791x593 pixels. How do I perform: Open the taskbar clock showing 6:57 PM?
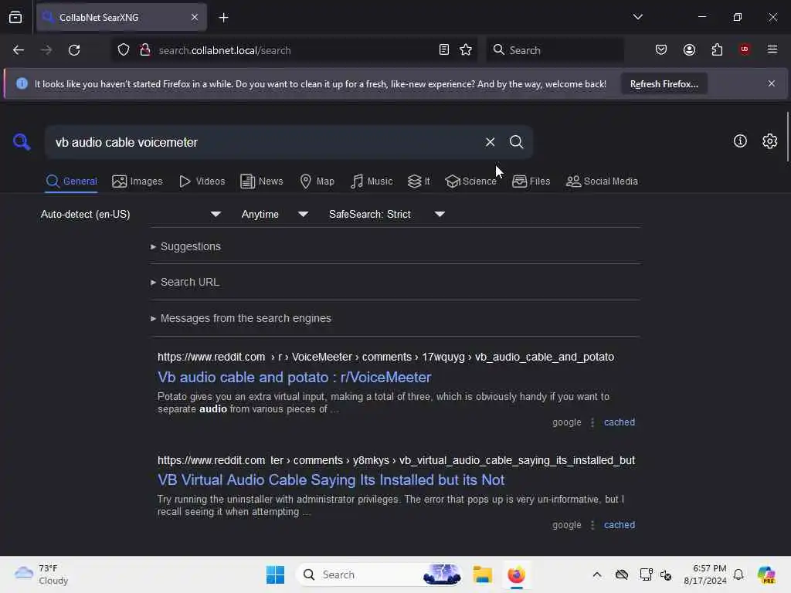[704, 574]
